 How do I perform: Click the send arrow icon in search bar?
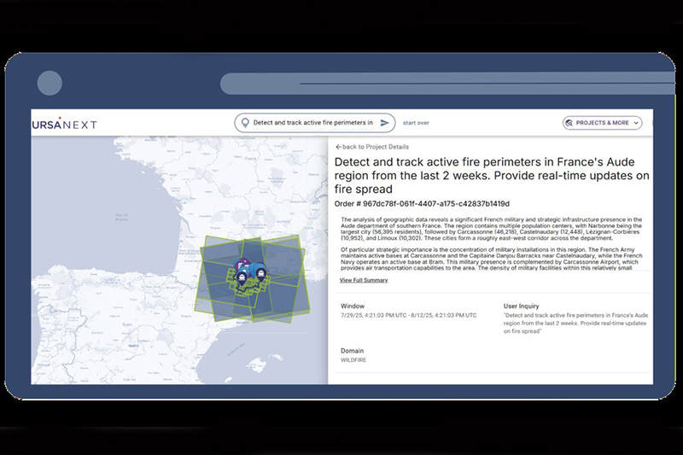point(385,123)
